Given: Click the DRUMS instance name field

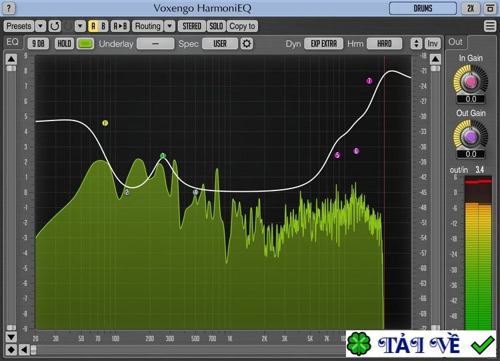Looking at the screenshot, I should coord(423,8).
